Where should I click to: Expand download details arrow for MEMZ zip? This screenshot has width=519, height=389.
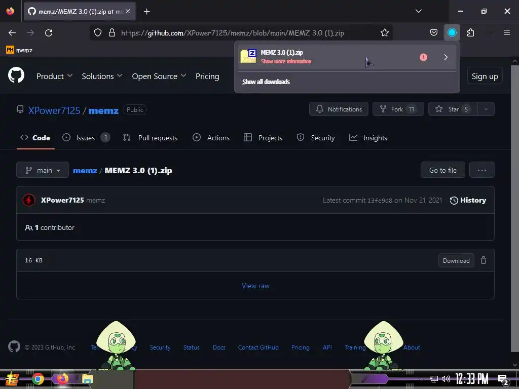click(446, 57)
